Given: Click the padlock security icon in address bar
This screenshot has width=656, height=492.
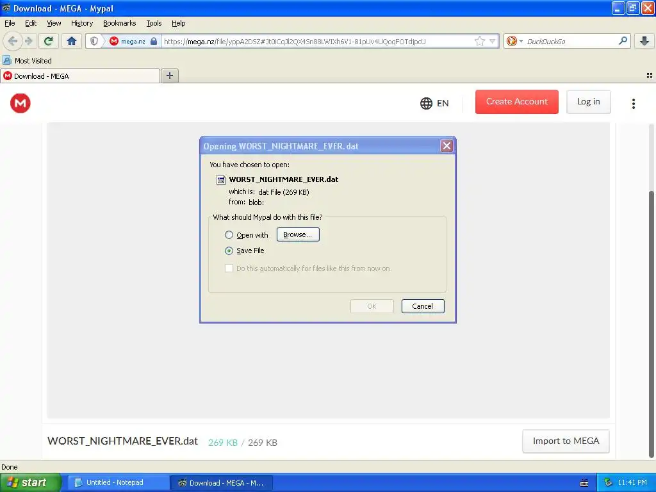Looking at the screenshot, I should pyautogui.click(x=154, y=41).
